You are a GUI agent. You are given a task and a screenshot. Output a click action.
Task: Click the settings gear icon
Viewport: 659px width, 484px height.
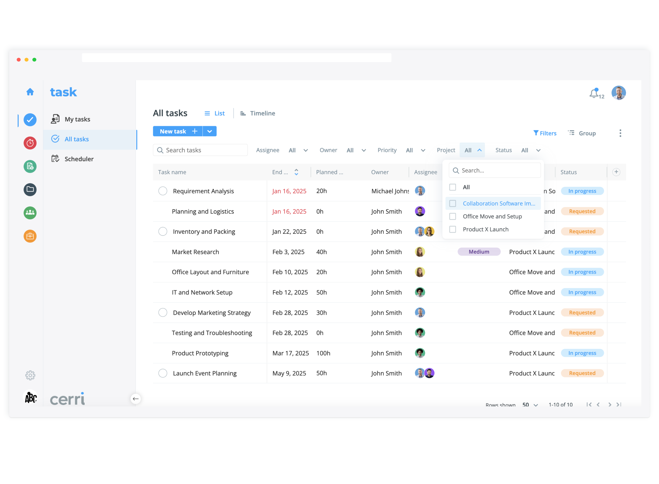click(30, 376)
